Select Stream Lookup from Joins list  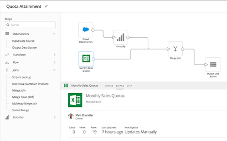22,77
